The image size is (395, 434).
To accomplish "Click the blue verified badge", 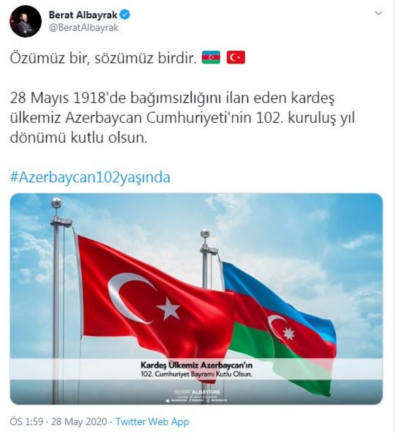I will click(x=125, y=14).
